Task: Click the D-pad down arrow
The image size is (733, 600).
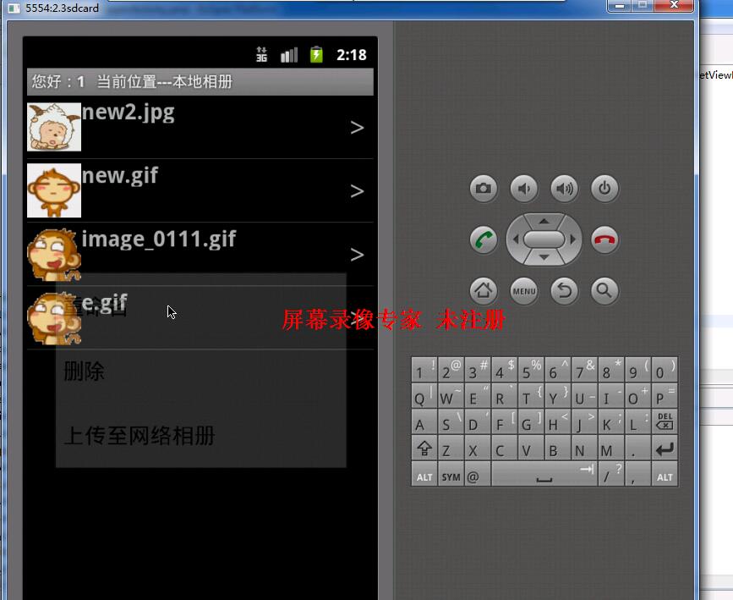Action: click(544, 257)
